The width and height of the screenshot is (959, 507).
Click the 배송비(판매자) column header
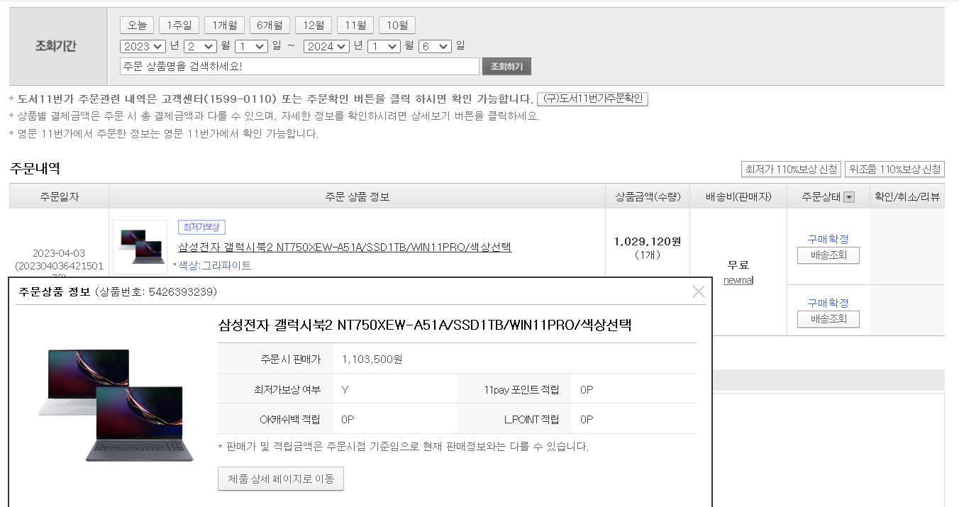(738, 196)
